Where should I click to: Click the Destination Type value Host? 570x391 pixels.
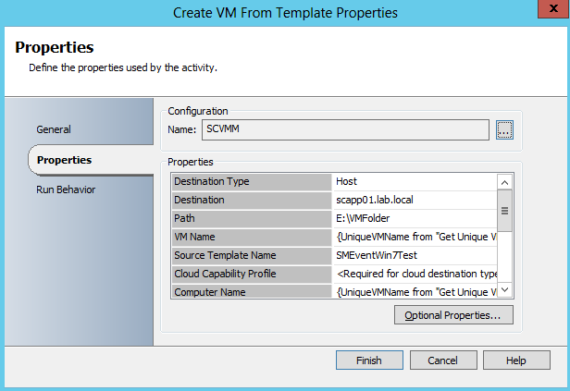[x=414, y=182]
